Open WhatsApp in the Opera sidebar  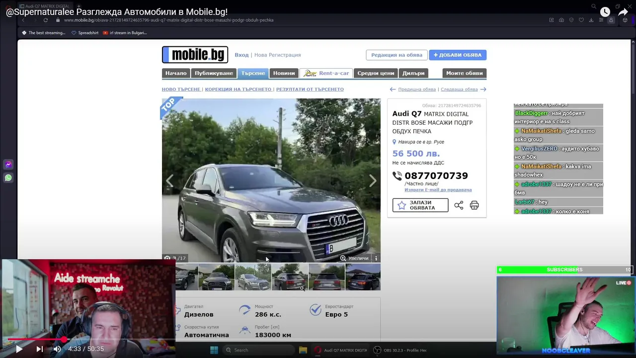click(x=8, y=178)
